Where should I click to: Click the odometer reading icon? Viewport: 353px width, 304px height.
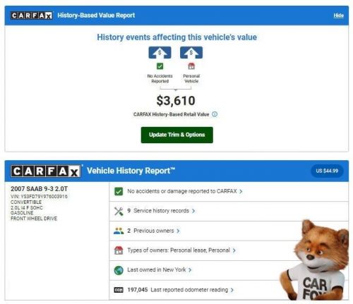119,290
